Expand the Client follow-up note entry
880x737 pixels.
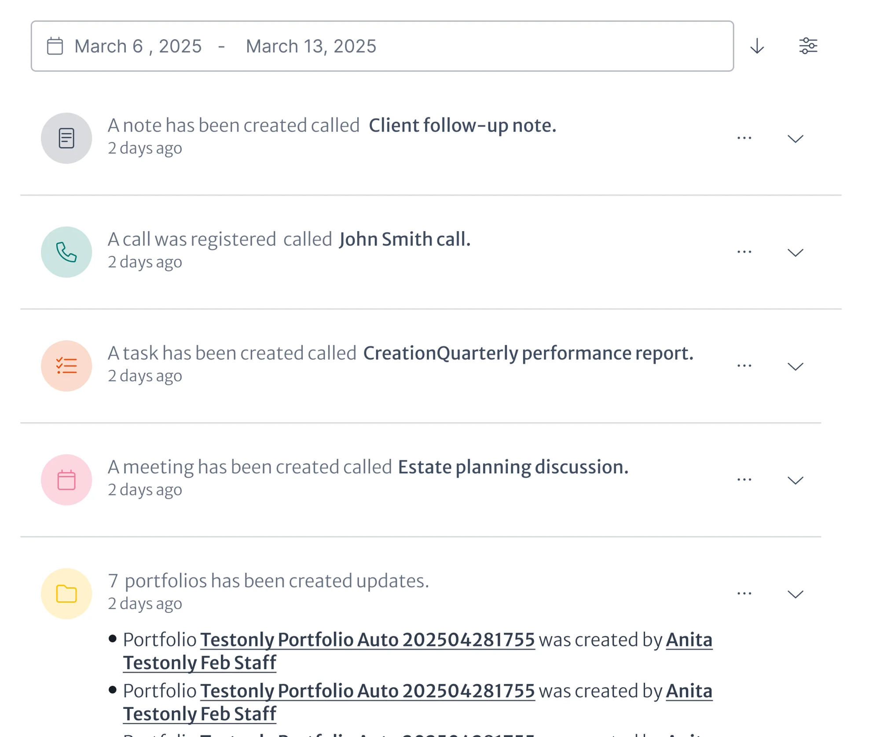(795, 139)
